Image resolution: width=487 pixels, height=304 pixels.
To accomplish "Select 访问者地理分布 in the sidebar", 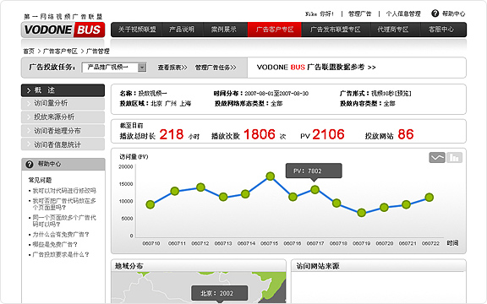I will tap(63, 131).
